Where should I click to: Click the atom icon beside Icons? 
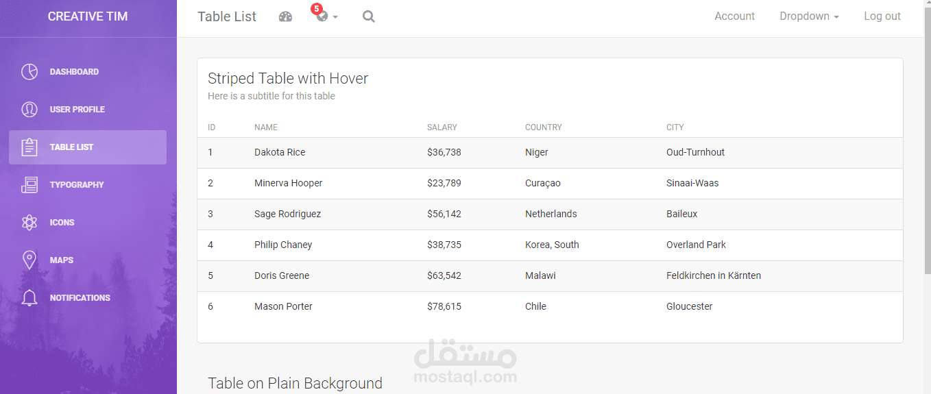click(29, 223)
